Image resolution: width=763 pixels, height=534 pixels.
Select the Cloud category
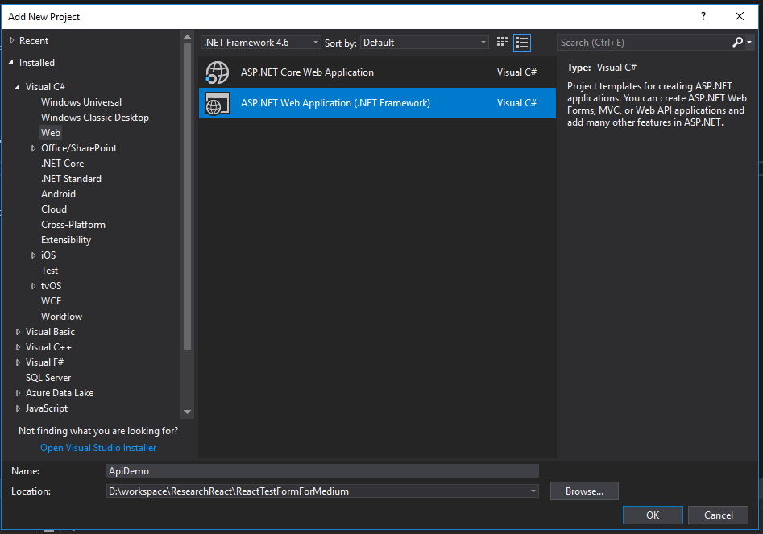54,209
